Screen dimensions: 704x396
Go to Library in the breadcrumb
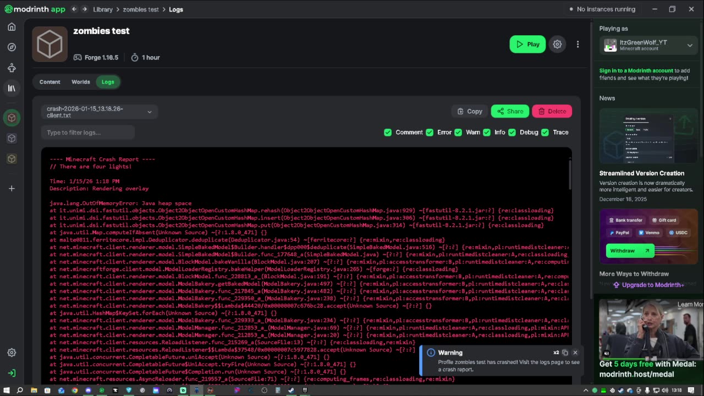(x=103, y=9)
